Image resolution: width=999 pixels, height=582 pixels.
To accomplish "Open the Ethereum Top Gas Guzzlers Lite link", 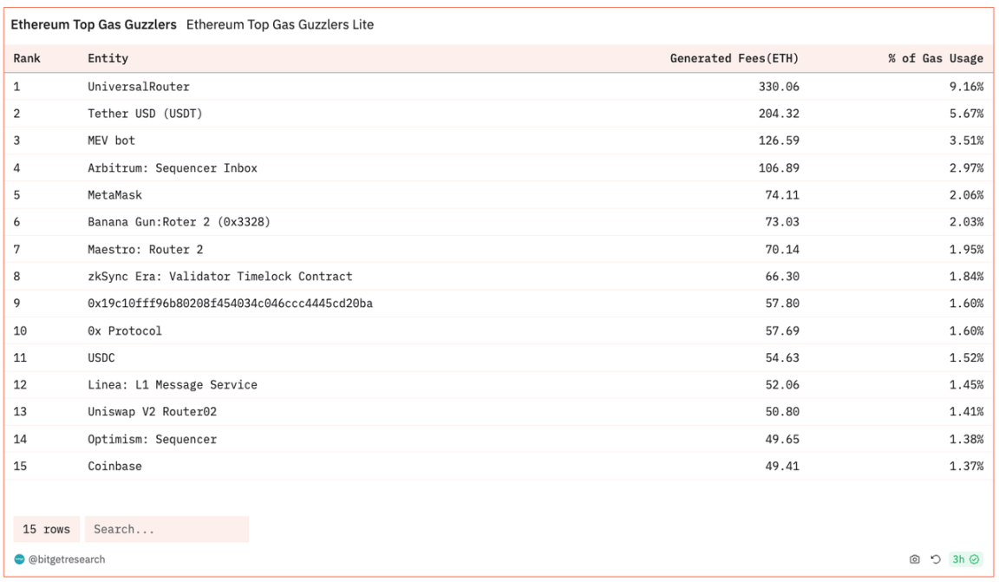I will tap(280, 25).
